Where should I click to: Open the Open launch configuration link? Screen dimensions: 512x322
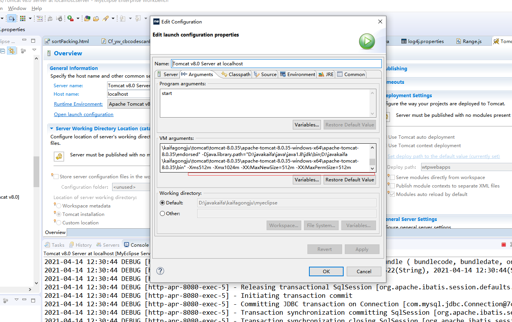[84, 115]
